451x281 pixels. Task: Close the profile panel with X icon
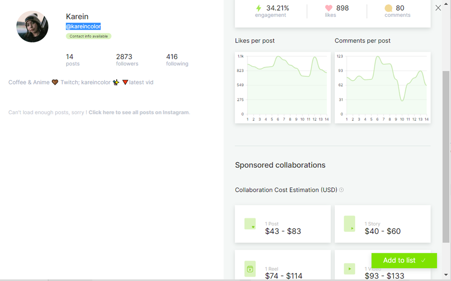pyautogui.click(x=438, y=8)
